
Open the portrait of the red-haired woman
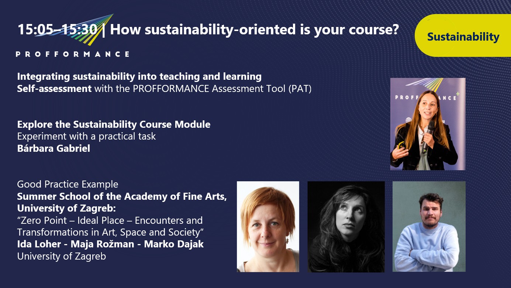click(x=268, y=226)
